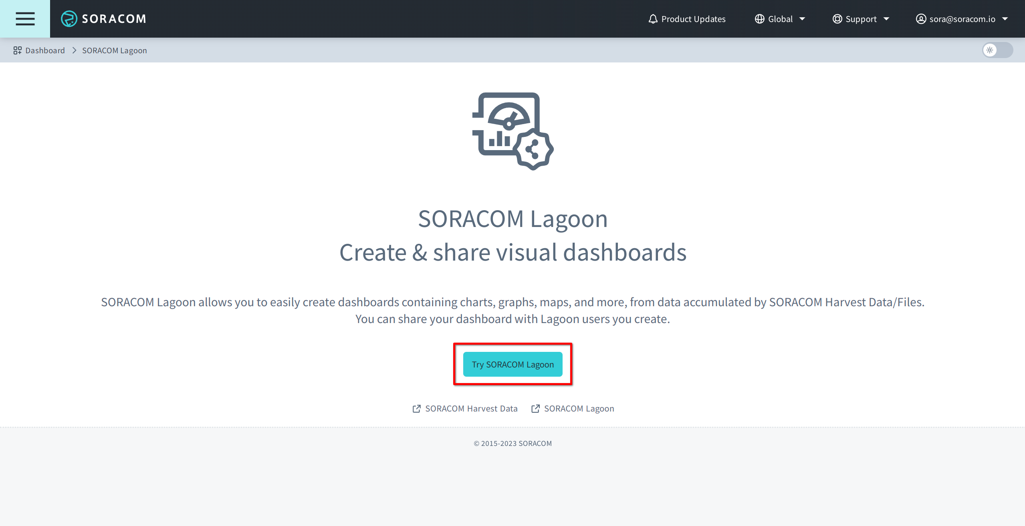Open the hamburger navigation menu
Viewport: 1025px width, 526px height.
pyautogui.click(x=25, y=19)
